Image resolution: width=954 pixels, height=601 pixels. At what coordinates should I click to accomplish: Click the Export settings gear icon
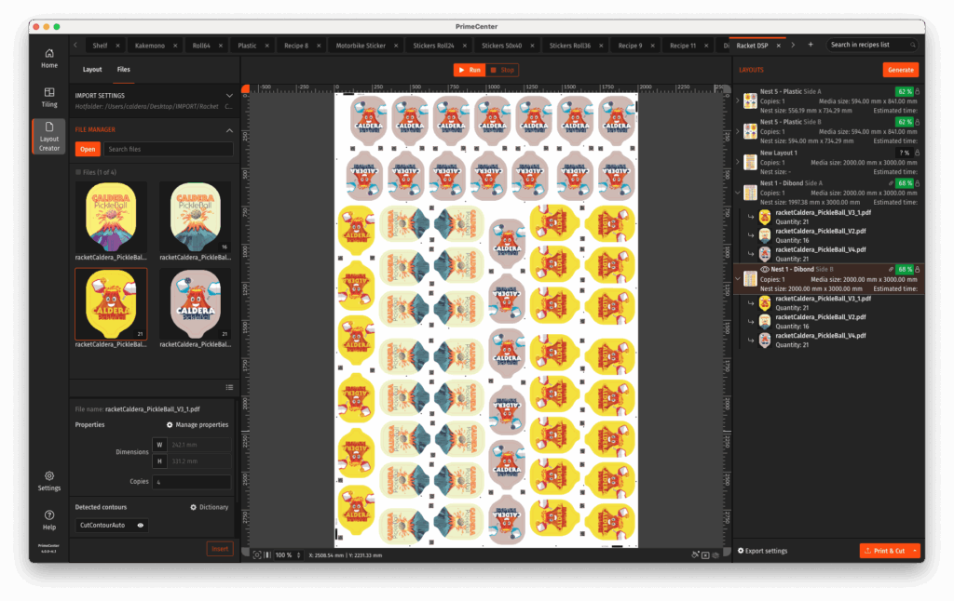[741, 551]
